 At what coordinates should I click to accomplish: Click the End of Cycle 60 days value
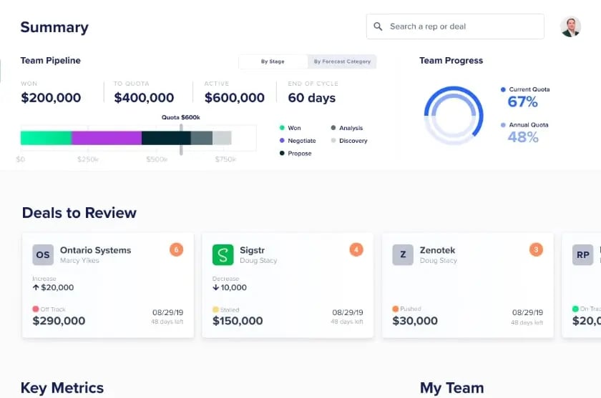(312, 98)
